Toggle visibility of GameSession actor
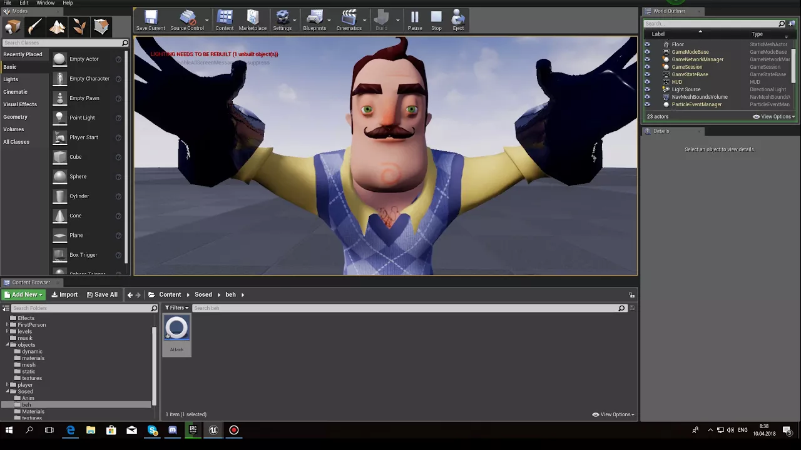Viewport: 801px width, 450px height. (647, 67)
